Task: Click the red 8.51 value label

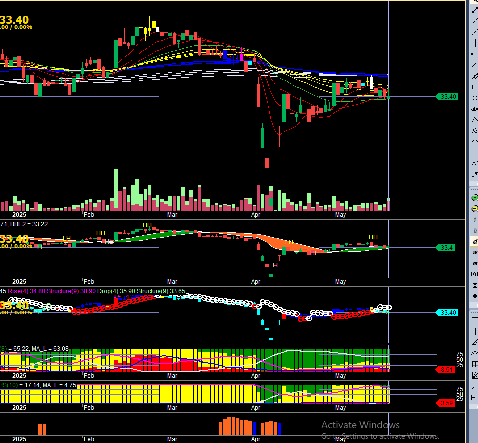Action: coord(446,370)
